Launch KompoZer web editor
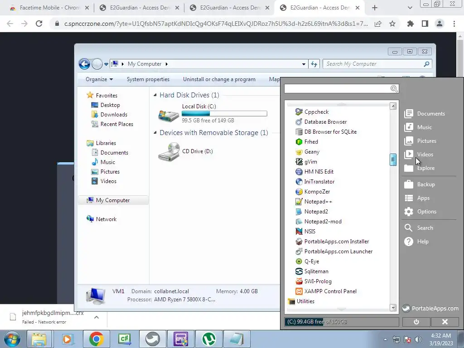 pyautogui.click(x=313, y=192)
